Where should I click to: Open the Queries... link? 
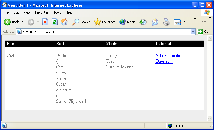tap(164, 61)
